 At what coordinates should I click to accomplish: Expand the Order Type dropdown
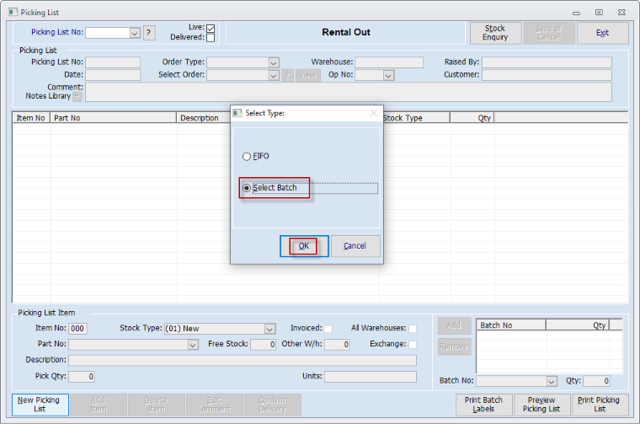tap(274, 62)
